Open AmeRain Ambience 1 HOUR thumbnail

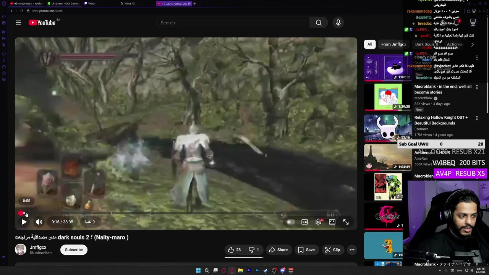click(388, 157)
